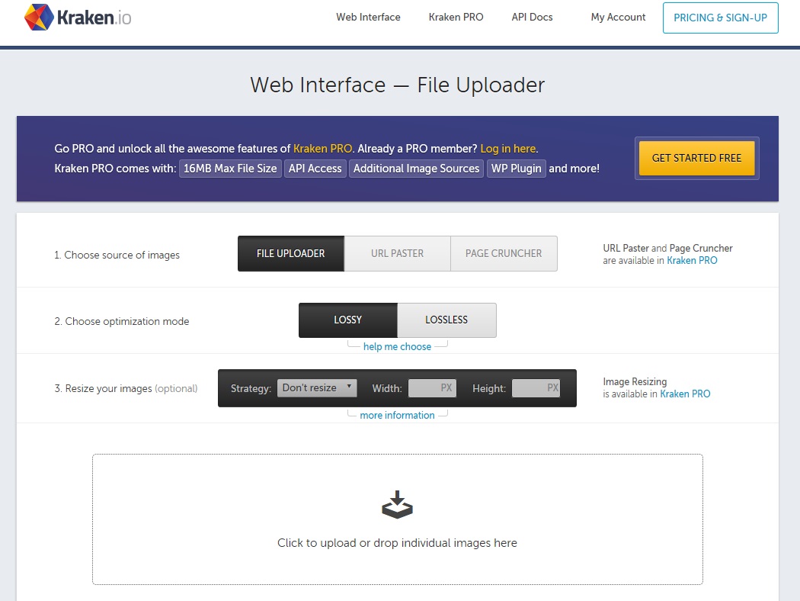Screen dimensions: 800x601
Task: Select the URL PASTER source tab
Action: point(398,253)
